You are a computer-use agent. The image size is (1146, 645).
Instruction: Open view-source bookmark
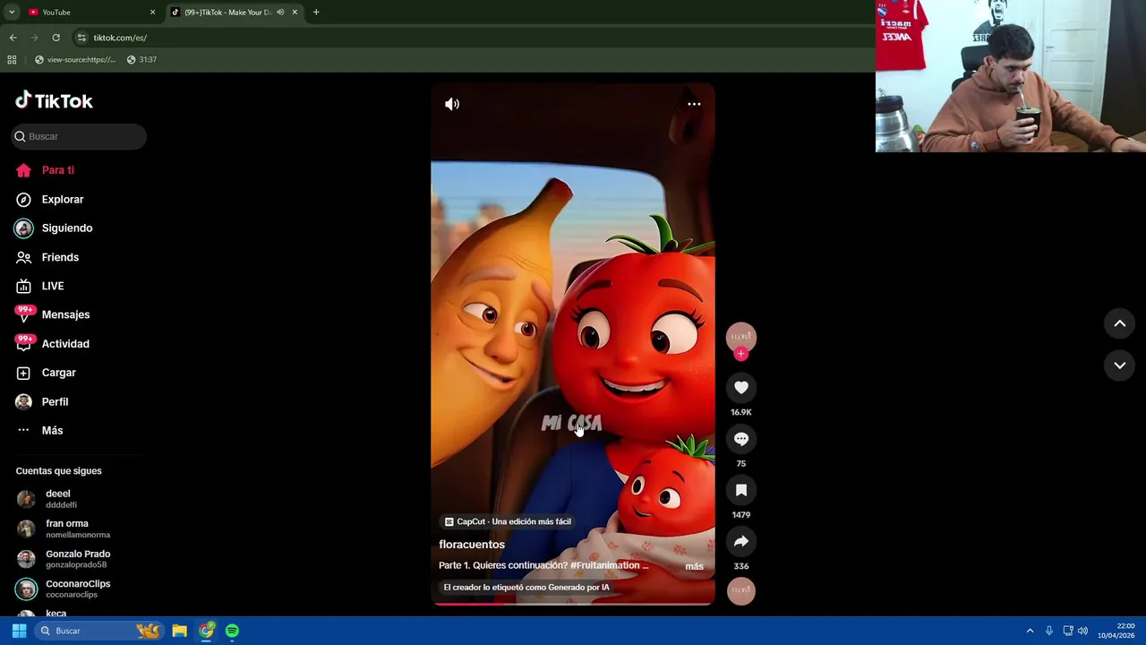coord(75,60)
